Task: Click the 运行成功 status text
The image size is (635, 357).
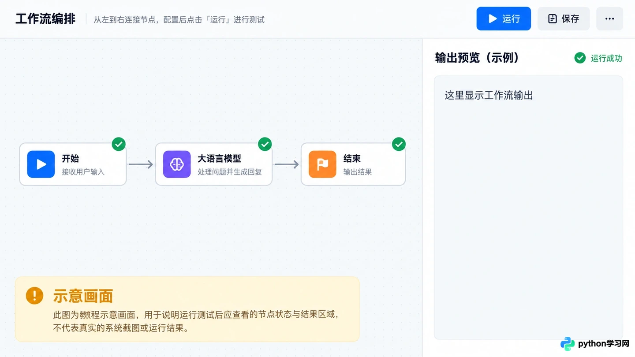Action: [x=606, y=58]
